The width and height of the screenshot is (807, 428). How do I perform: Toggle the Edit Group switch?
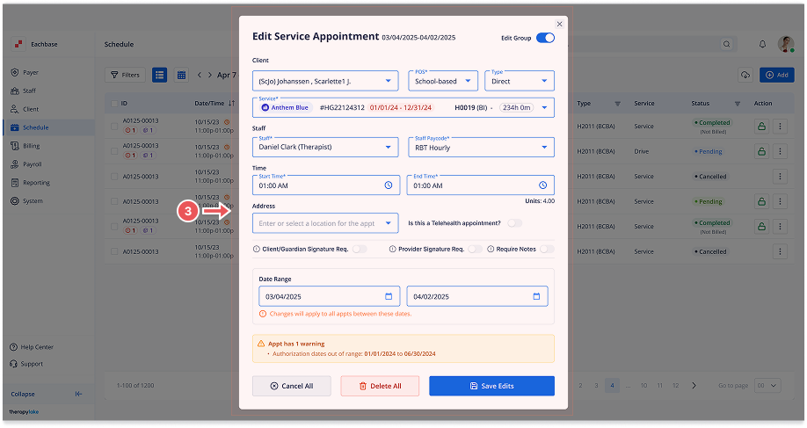pos(545,38)
